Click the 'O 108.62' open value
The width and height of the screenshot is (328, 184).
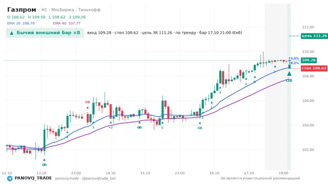(x=16, y=17)
